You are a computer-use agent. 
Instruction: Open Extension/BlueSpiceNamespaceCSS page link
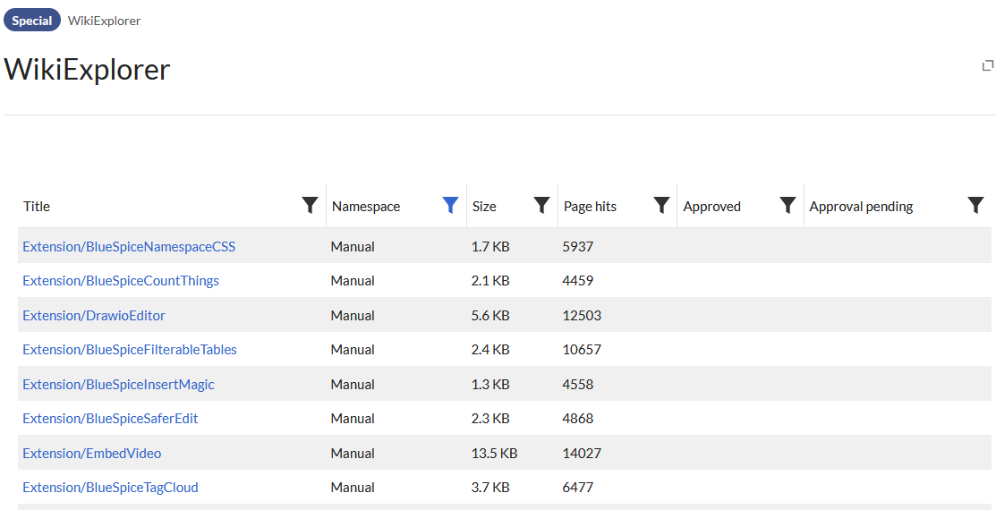129,246
